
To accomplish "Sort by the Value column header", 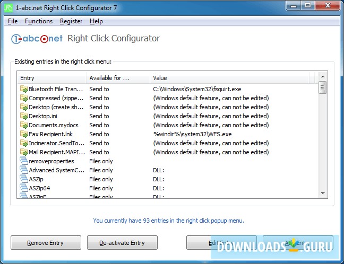I will click(229, 78).
